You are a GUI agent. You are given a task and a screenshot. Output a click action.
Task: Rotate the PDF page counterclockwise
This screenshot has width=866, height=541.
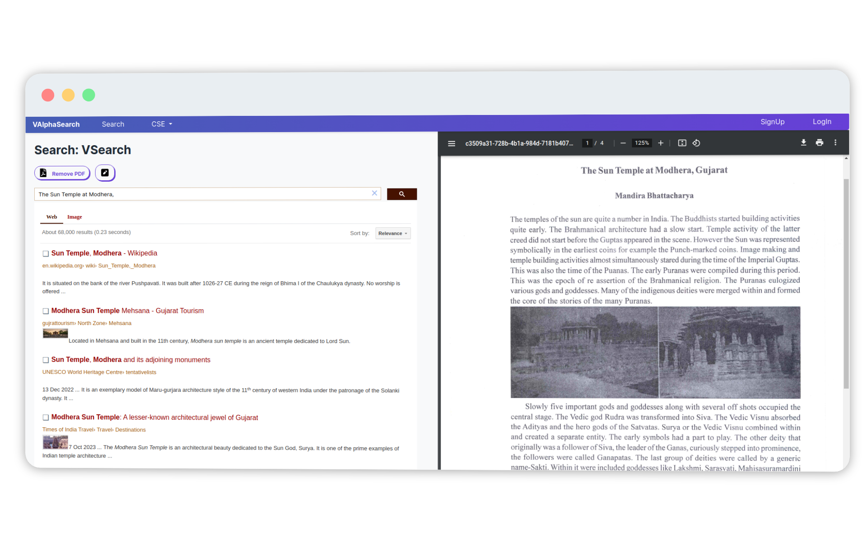coord(696,143)
